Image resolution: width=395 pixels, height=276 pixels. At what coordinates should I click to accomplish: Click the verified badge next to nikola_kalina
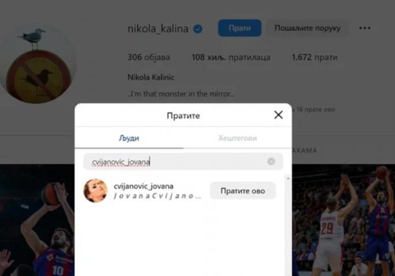(198, 29)
